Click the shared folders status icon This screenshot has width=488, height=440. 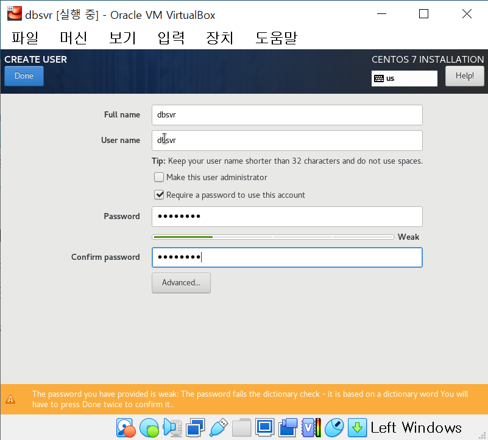coord(241,428)
